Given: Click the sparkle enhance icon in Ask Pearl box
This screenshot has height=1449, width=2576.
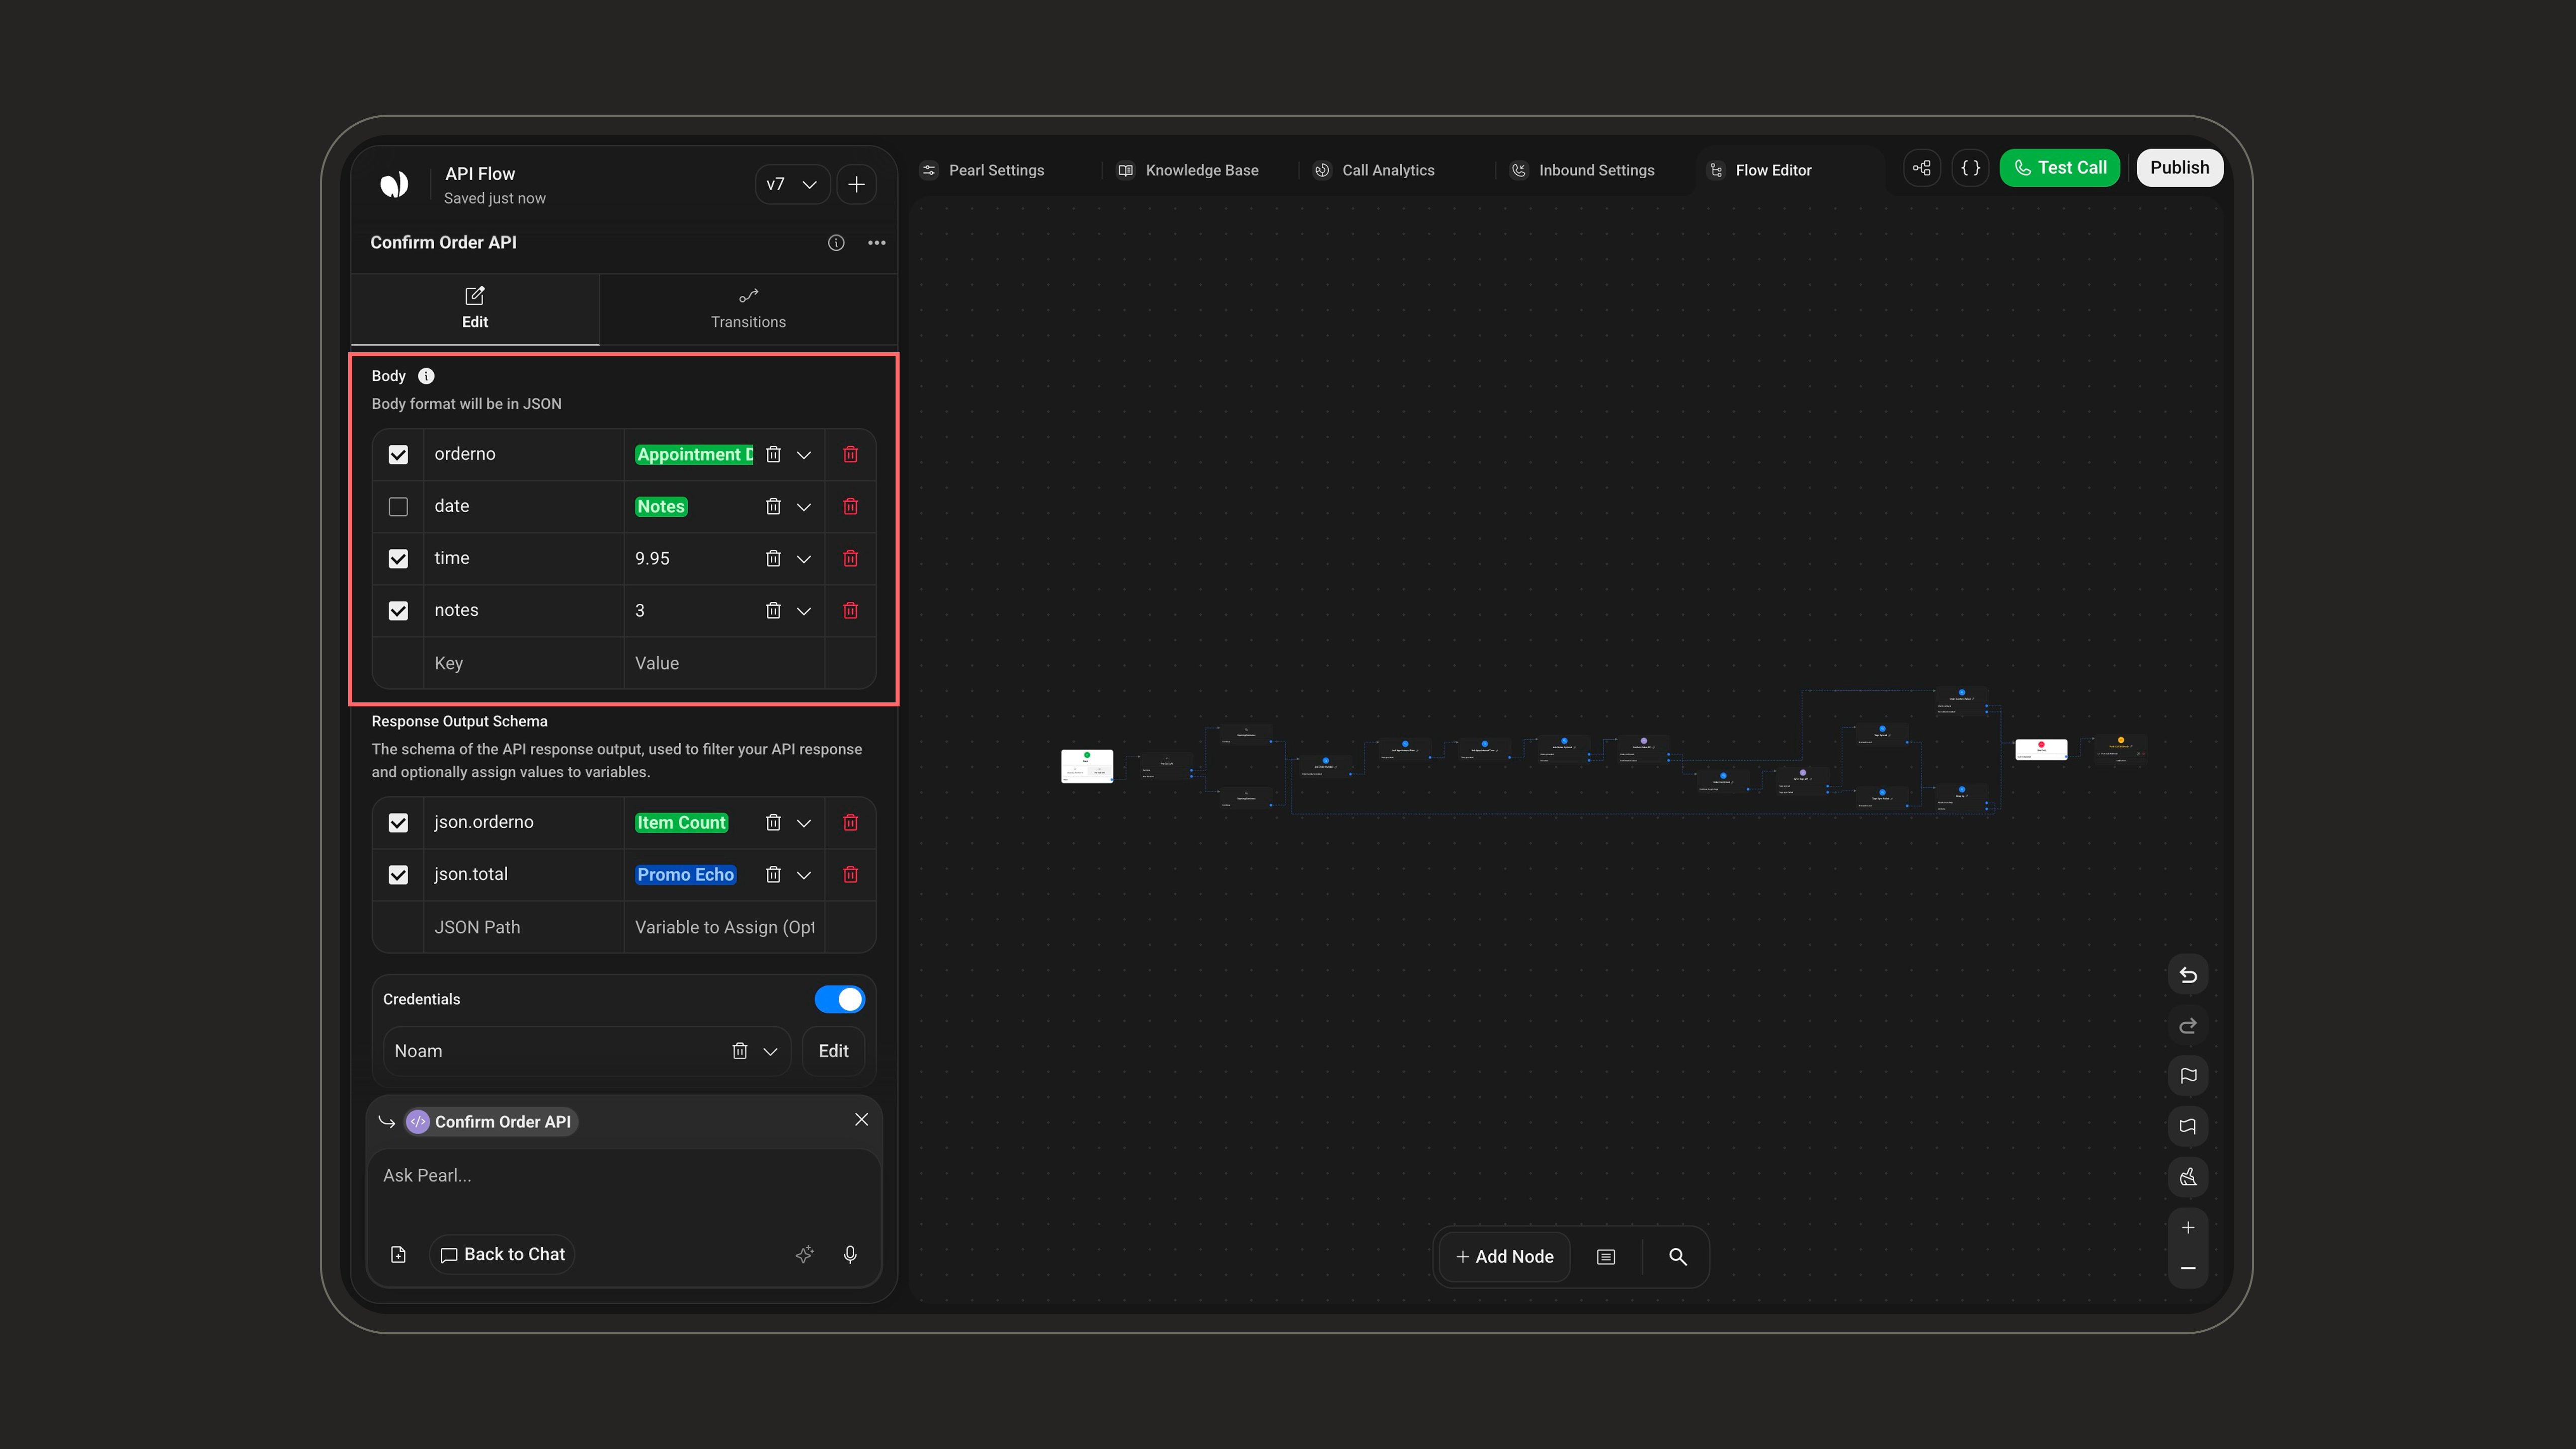Looking at the screenshot, I should (805, 1255).
